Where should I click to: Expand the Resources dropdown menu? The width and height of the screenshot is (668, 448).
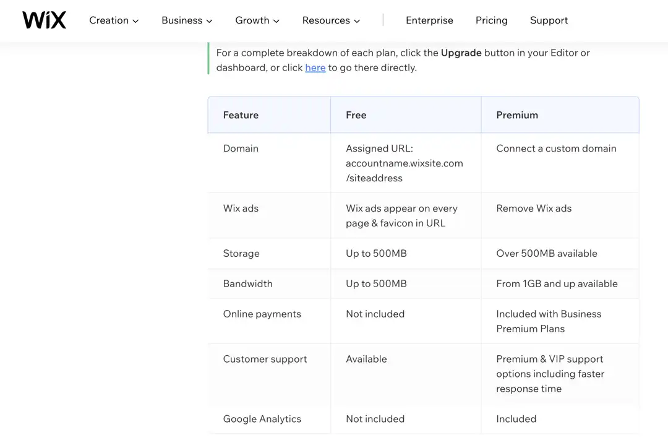click(331, 20)
